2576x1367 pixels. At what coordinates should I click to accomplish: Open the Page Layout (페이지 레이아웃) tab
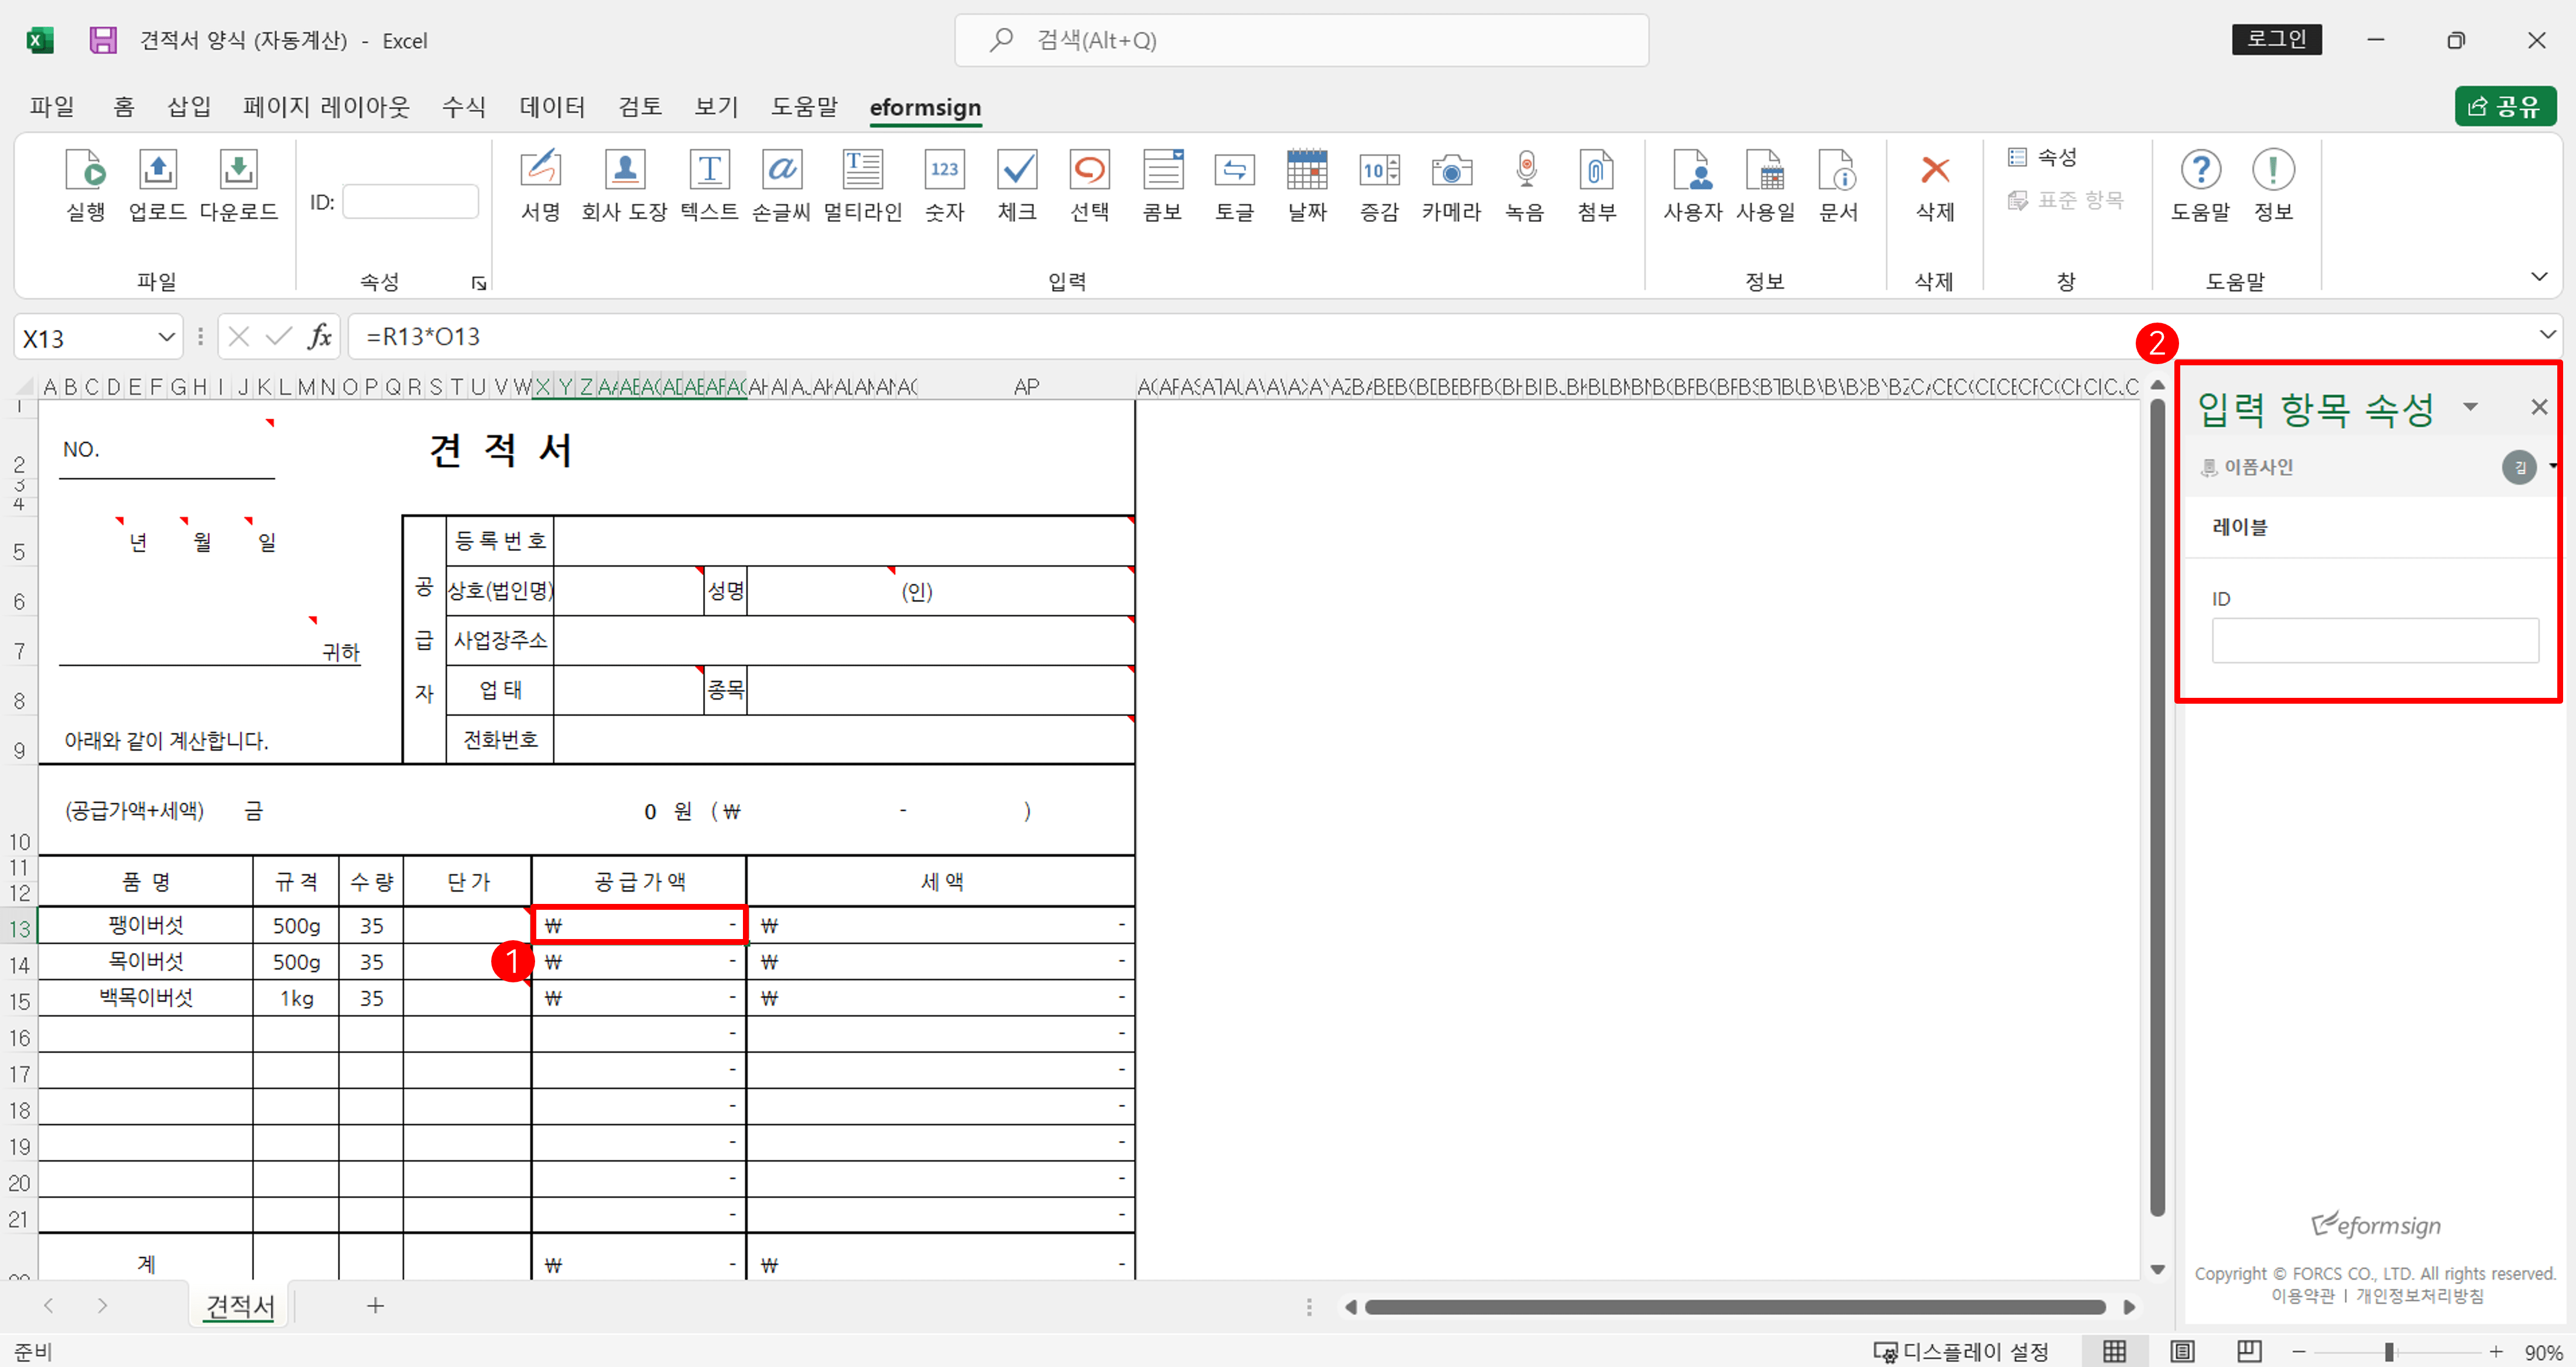pyautogui.click(x=326, y=106)
